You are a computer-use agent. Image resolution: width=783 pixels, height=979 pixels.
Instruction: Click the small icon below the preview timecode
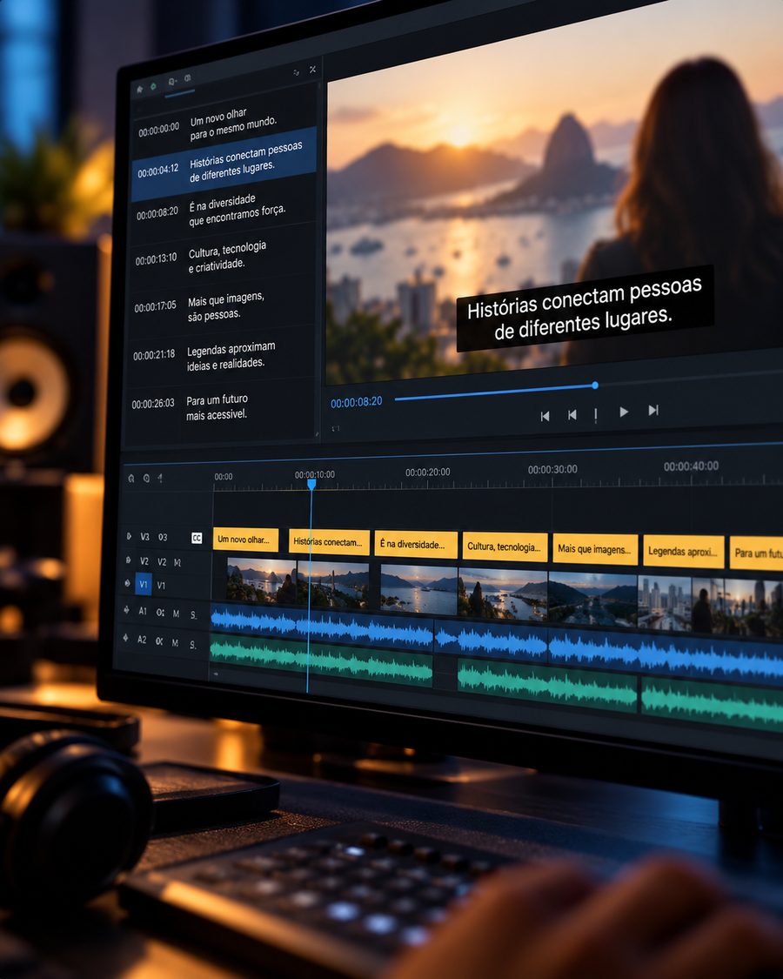click(336, 428)
